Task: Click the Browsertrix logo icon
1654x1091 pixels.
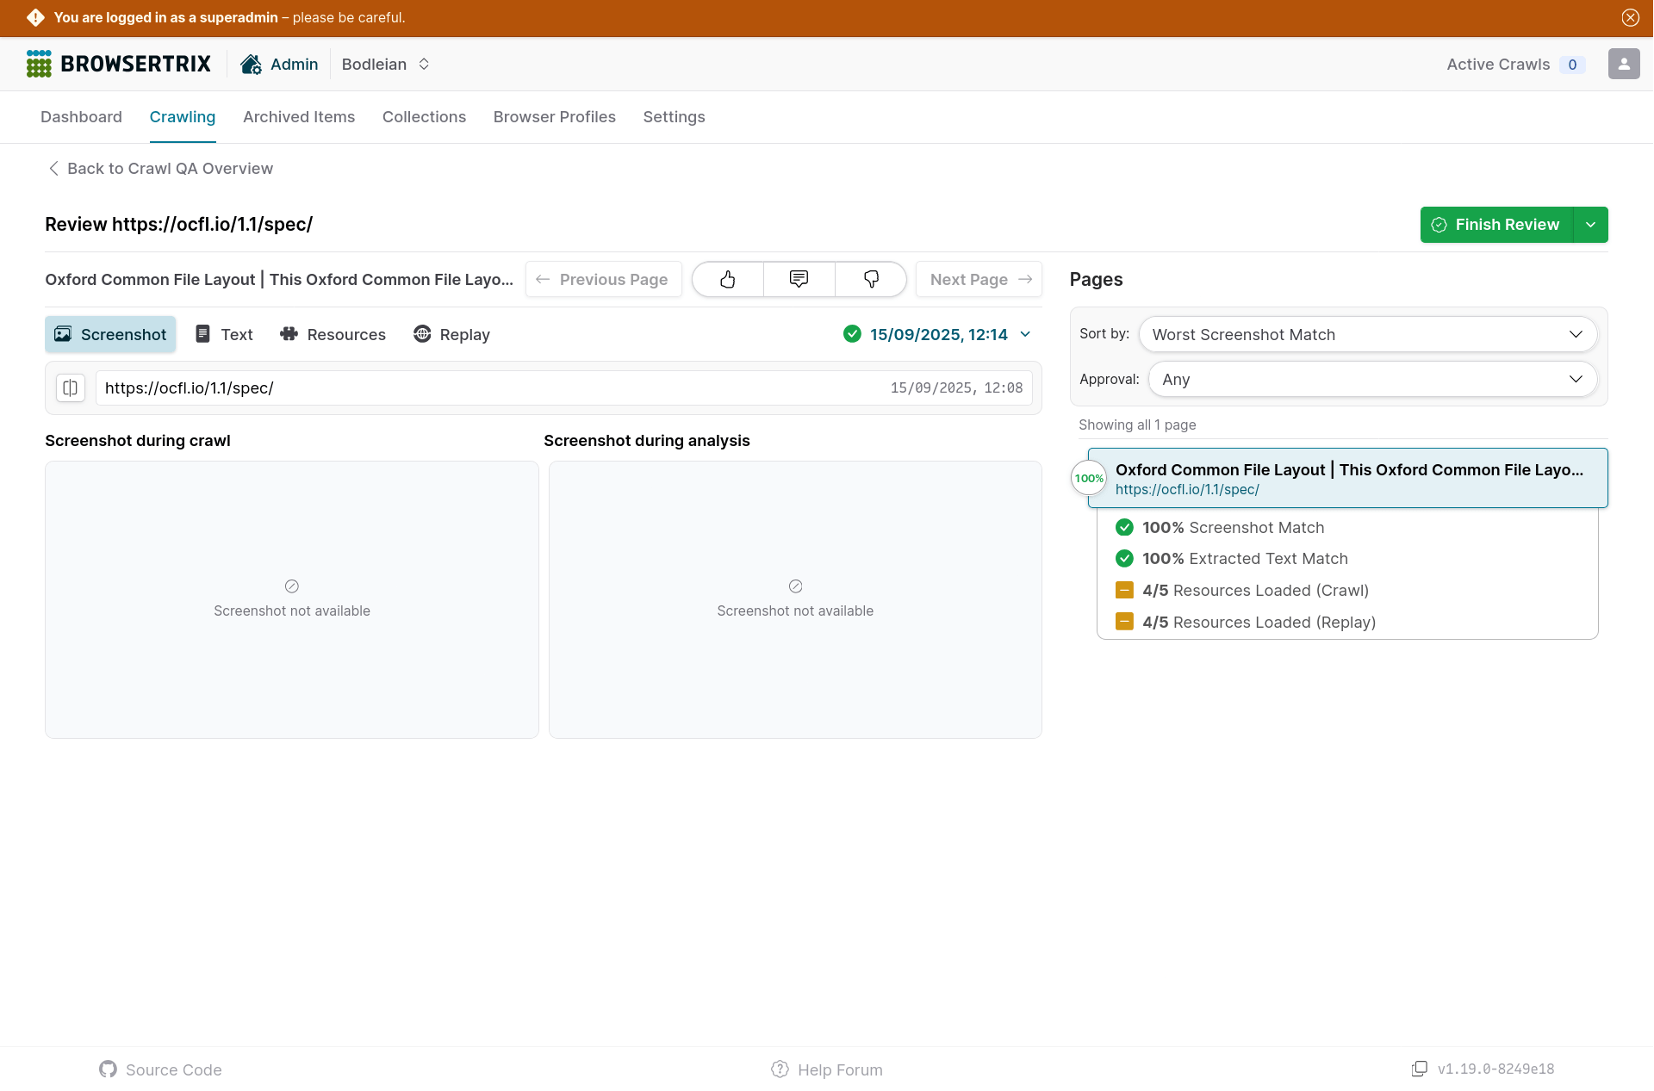Action: 39,64
